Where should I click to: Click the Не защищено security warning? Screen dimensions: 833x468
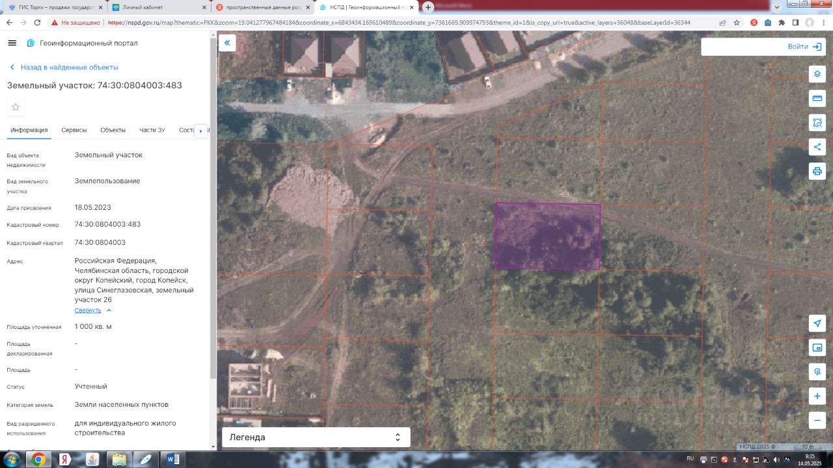[x=77, y=22]
